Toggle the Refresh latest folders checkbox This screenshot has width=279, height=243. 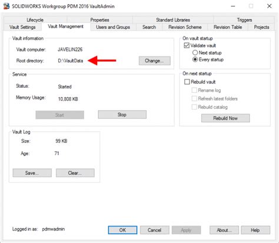click(x=194, y=98)
